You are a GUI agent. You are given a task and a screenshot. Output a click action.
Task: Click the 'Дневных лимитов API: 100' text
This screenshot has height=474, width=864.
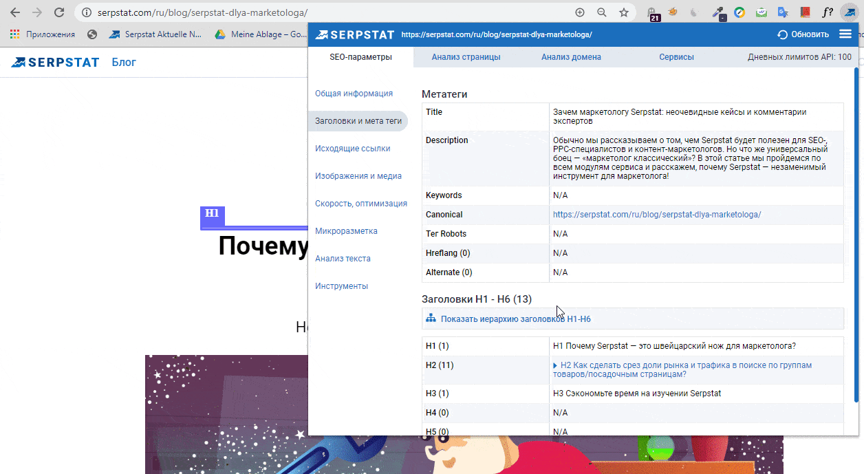(799, 57)
